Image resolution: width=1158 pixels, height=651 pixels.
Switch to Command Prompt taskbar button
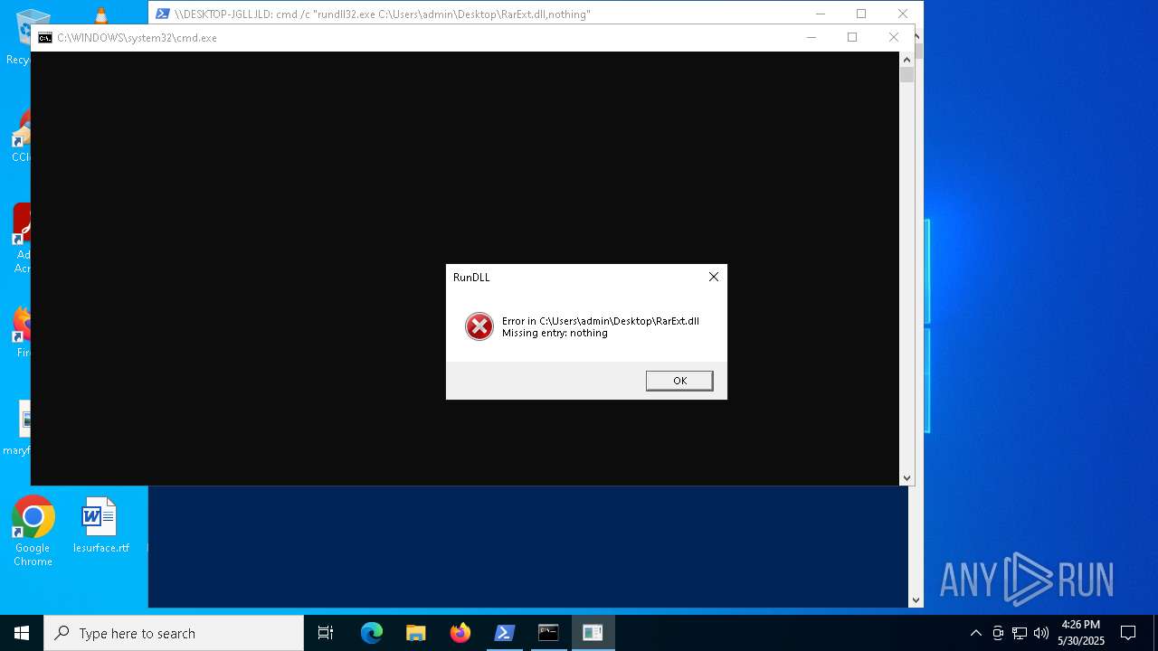[x=548, y=633]
